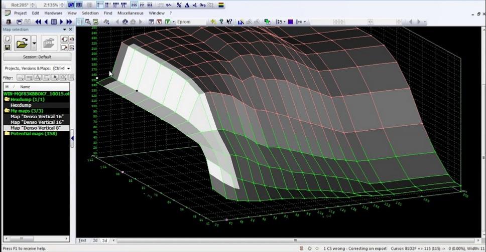Open the Miscellaneous menu
486x252 pixels.
[x=130, y=13]
